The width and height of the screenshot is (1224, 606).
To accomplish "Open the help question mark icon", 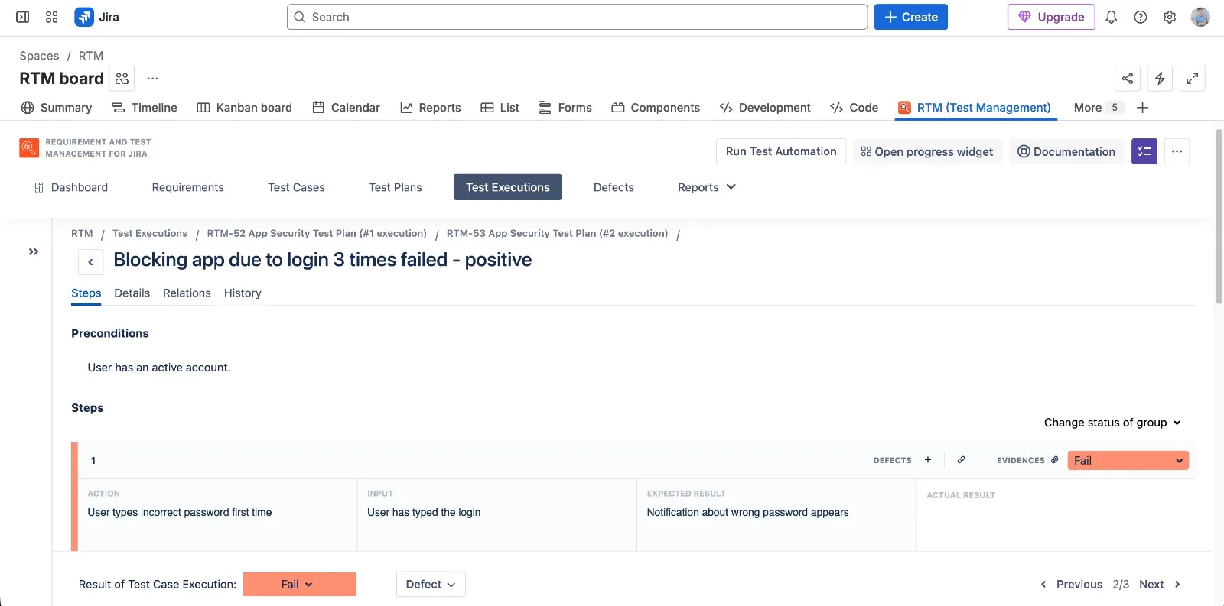I will tap(1141, 17).
